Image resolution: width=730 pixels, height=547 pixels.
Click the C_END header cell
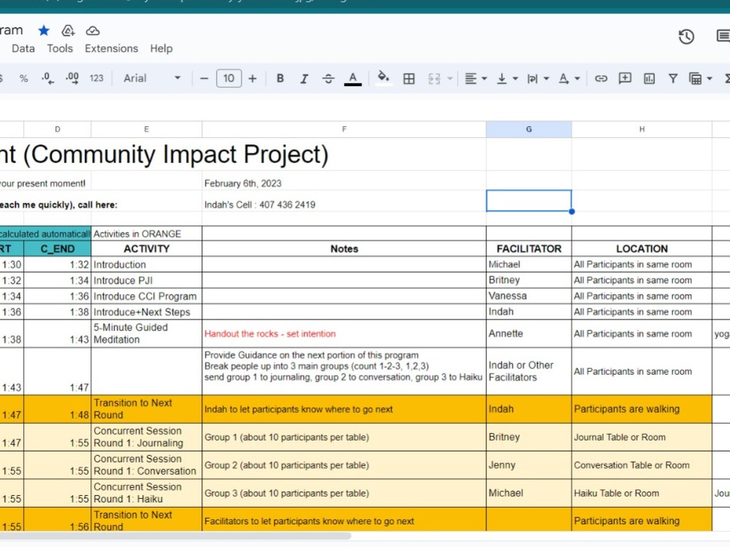coord(57,249)
